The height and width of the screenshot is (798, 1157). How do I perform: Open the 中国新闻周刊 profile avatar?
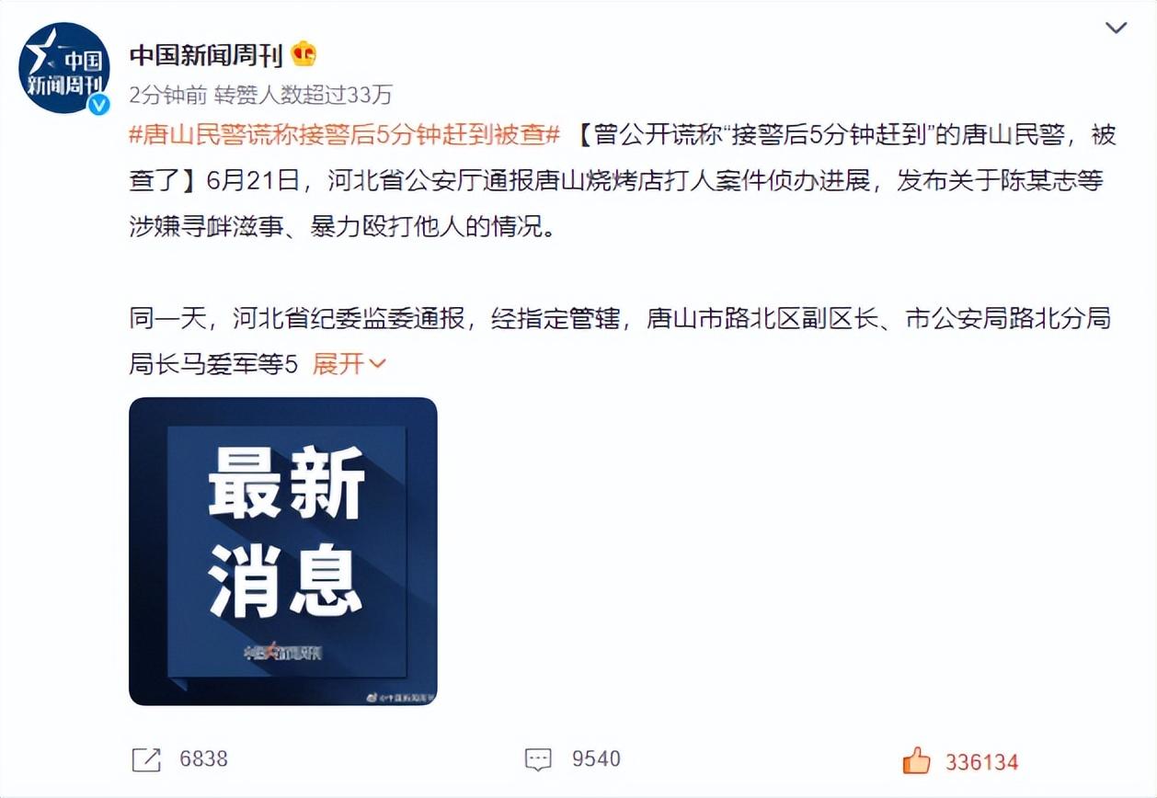click(64, 70)
